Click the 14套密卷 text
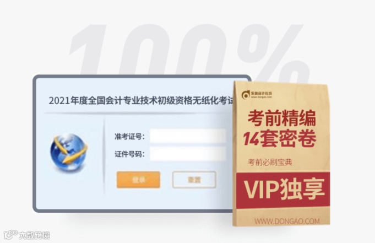Screen dimensions: 375x243 [x=280, y=139]
